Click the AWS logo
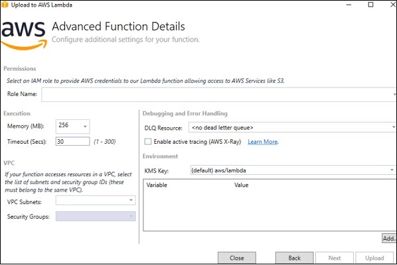 pos(24,35)
